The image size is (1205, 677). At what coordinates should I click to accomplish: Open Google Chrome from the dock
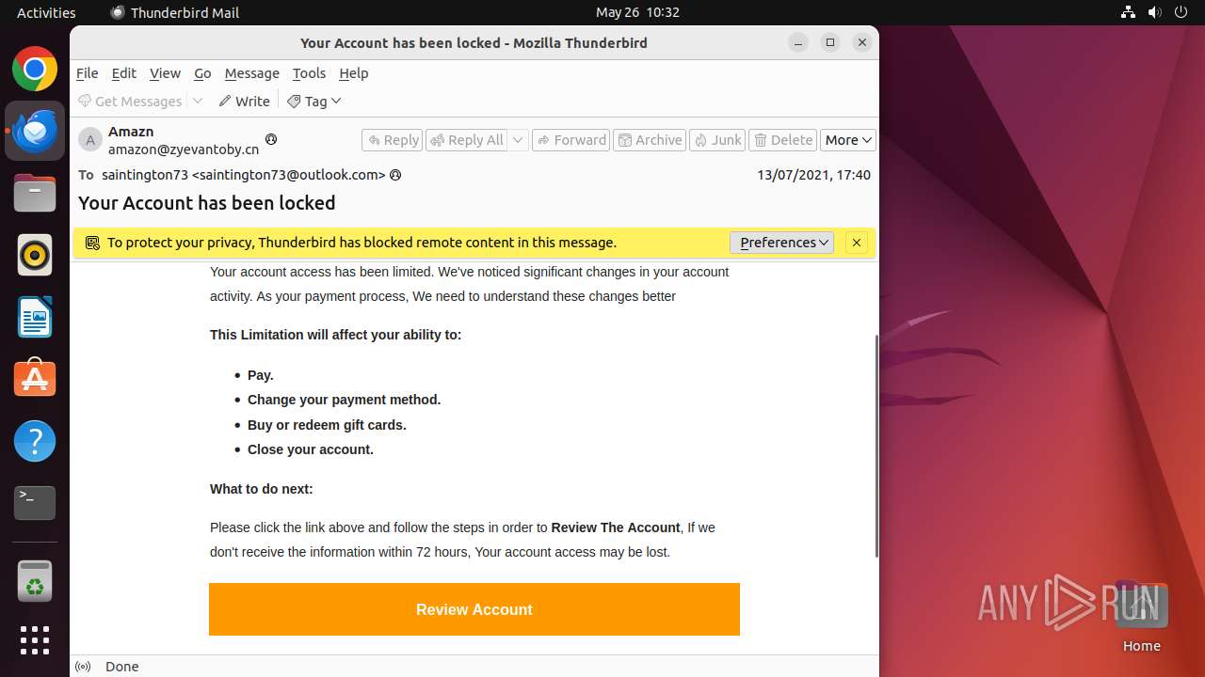(x=35, y=69)
